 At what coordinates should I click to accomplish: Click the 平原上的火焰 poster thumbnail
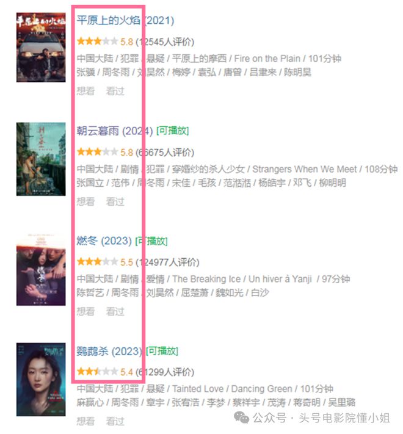(41, 48)
